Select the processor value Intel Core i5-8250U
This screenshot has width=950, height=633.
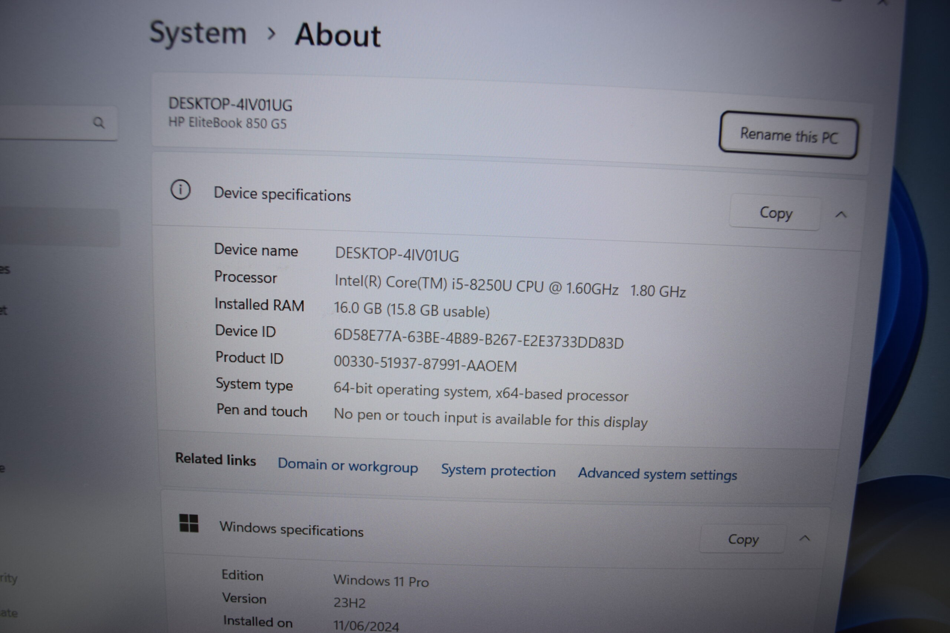510,286
